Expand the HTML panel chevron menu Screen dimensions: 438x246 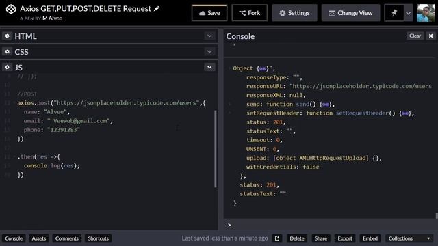tap(209, 36)
